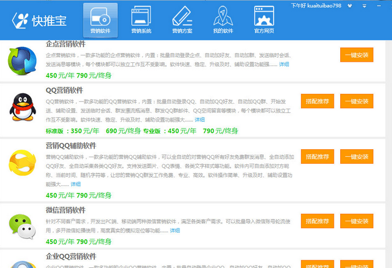Open the title bar dropdown menu icon
The width and height of the screenshot is (392, 268).
tap(365, 6)
